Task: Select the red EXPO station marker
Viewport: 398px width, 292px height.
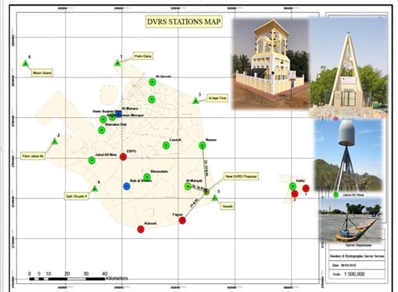Action: (x=123, y=157)
